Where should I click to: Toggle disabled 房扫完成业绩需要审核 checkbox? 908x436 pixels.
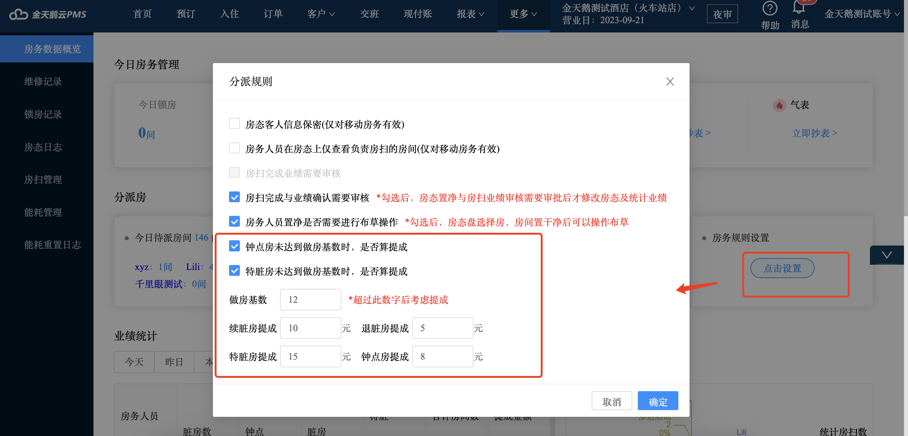pos(234,173)
